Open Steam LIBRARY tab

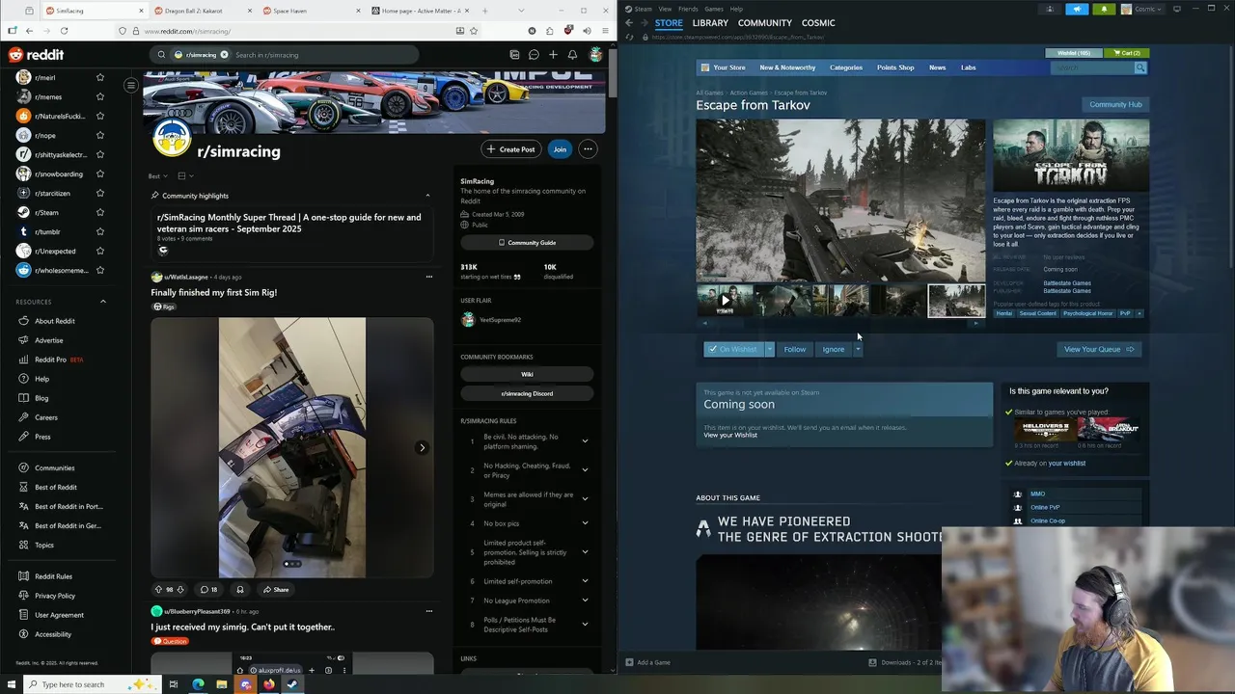[710, 22]
